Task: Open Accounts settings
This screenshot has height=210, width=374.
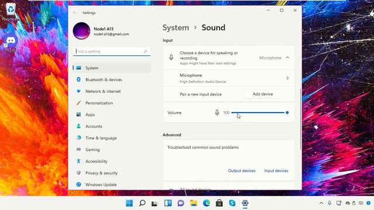Action: click(x=112, y=126)
